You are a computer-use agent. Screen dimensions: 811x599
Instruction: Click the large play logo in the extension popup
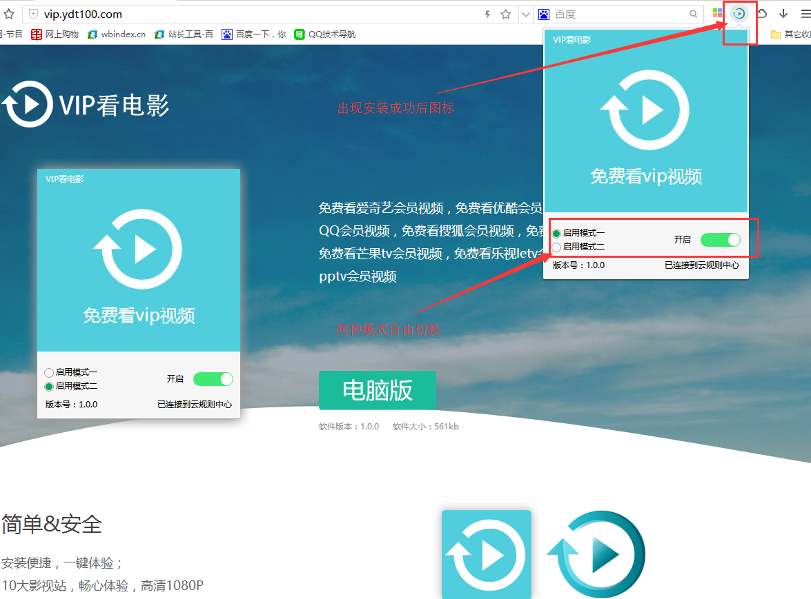tap(645, 110)
